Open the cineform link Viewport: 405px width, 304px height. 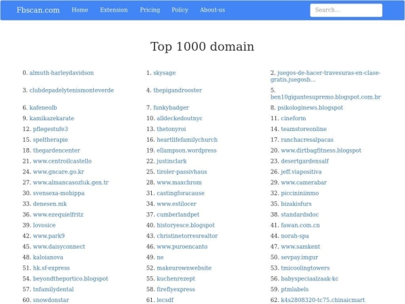[x=294, y=118]
